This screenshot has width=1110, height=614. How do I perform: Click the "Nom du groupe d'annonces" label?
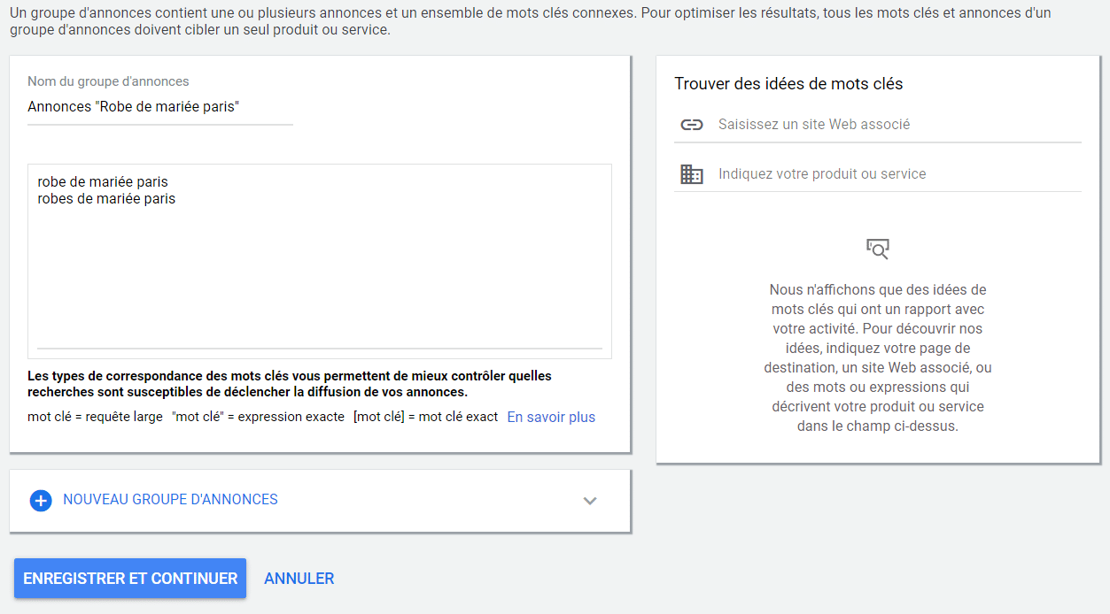point(108,81)
